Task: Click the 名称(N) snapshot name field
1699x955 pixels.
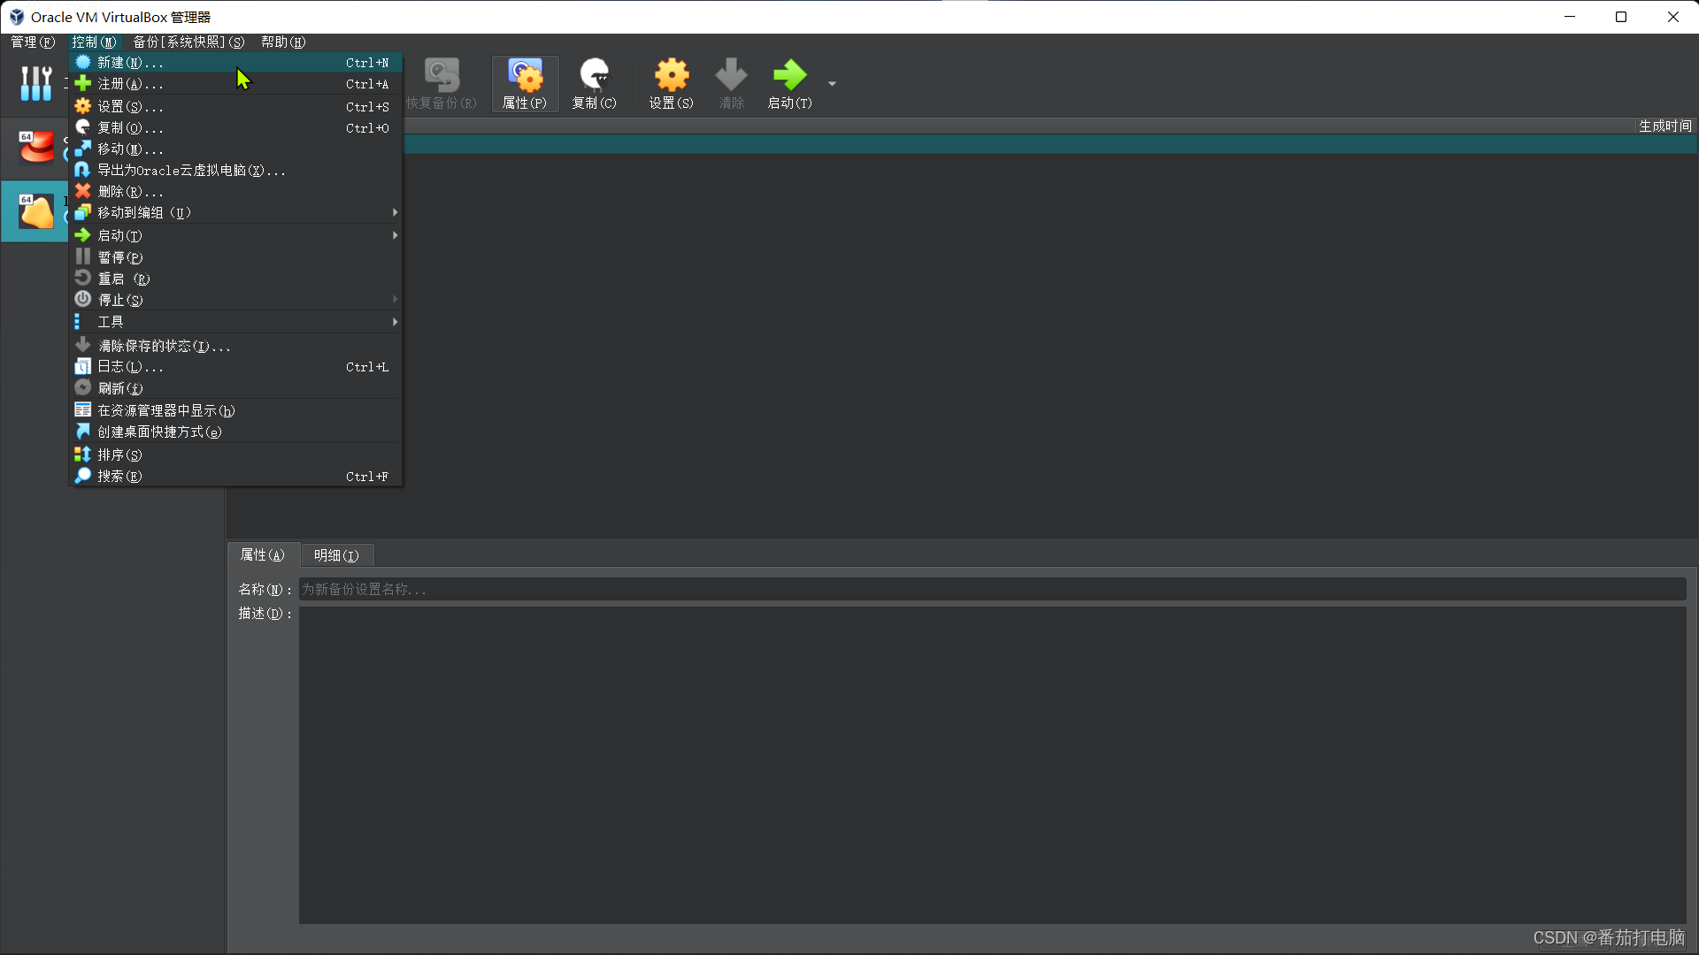Action: (x=991, y=589)
